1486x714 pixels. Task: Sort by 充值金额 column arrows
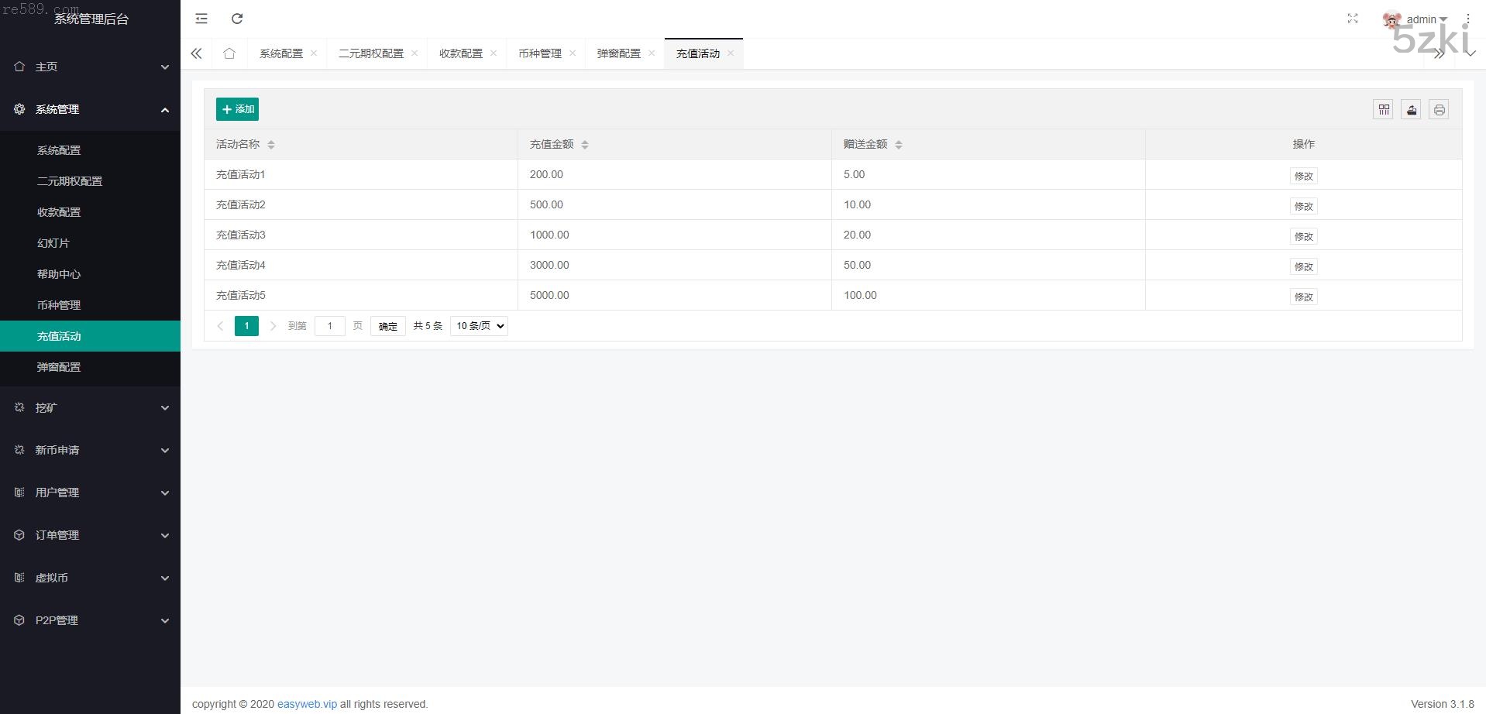(x=585, y=145)
